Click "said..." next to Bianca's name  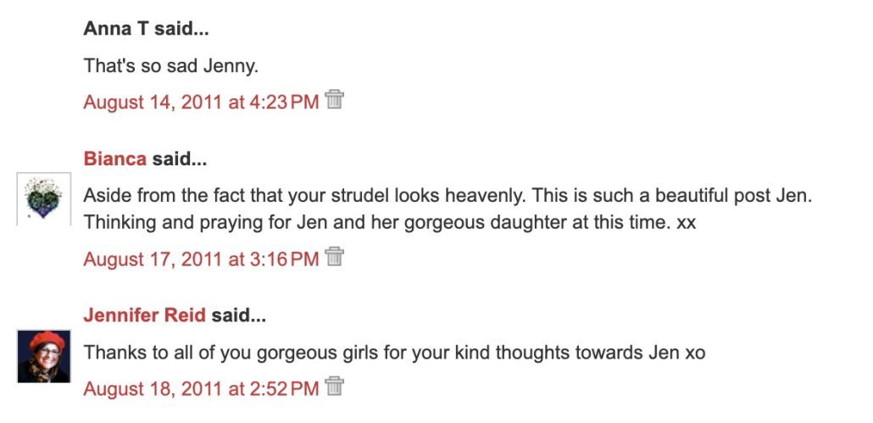(179, 159)
